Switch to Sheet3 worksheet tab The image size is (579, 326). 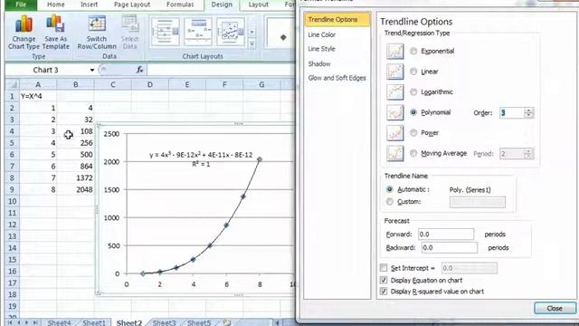(164, 322)
